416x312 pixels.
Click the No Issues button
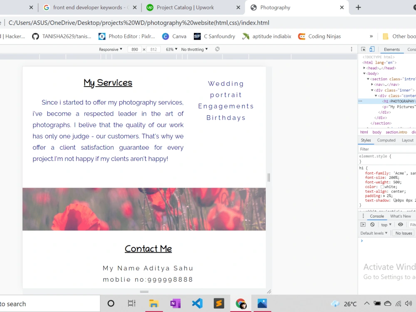404,233
